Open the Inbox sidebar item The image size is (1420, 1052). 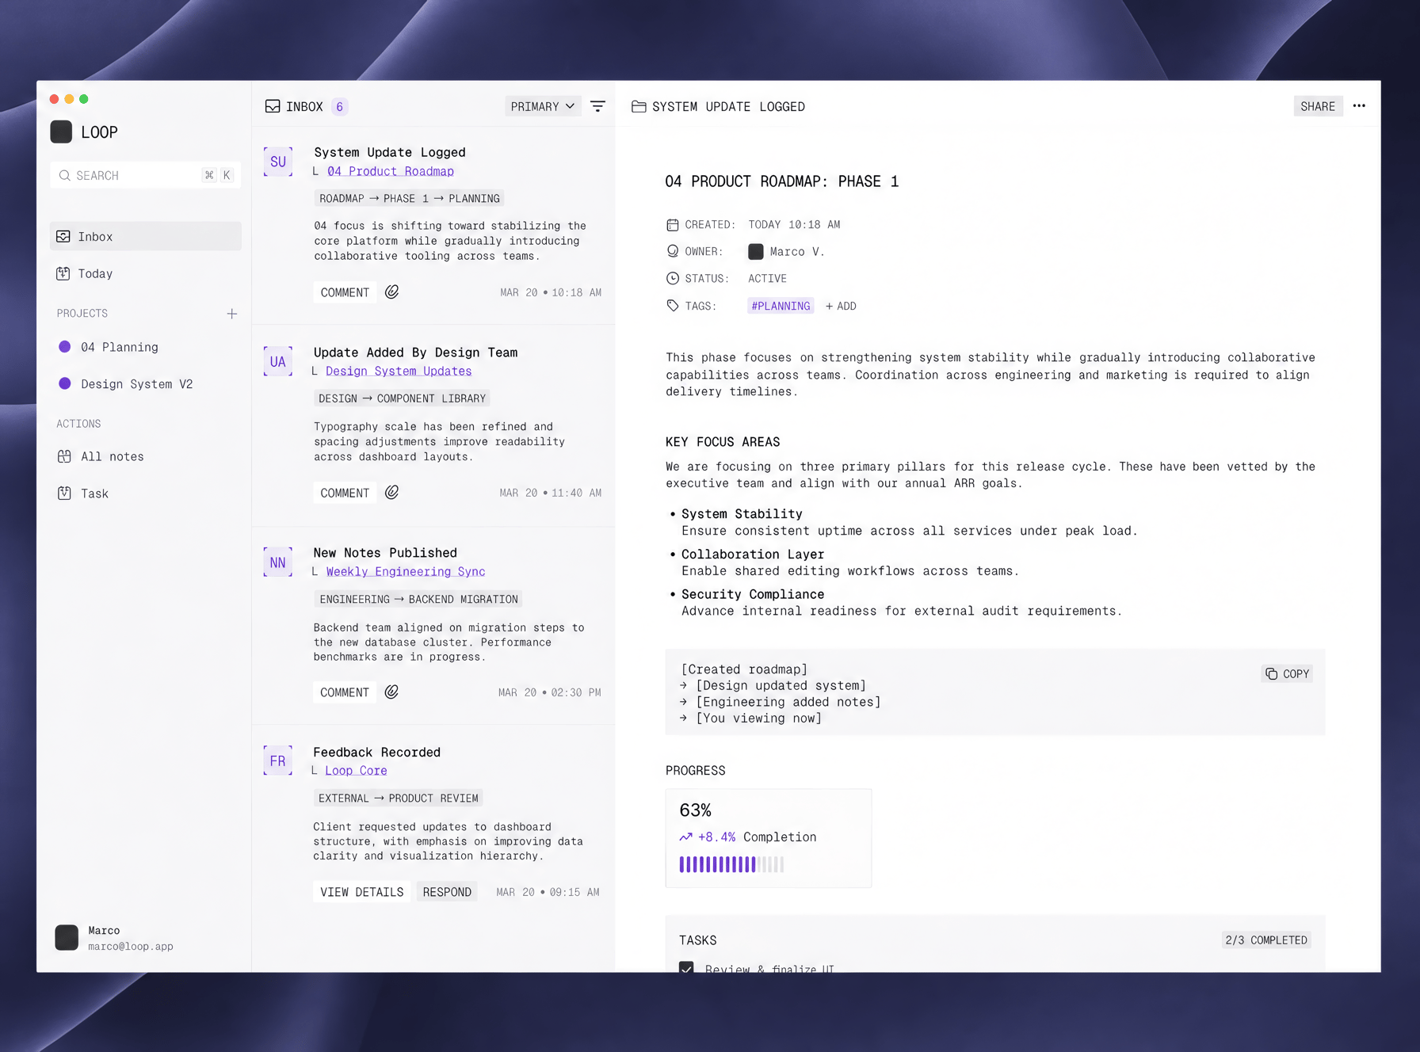pyautogui.click(x=146, y=236)
